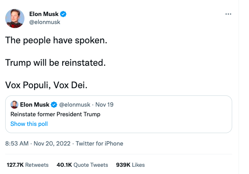Click the @elonmusk handle in the quoted tweet
Screen dimensions: 249x174
click(76, 105)
